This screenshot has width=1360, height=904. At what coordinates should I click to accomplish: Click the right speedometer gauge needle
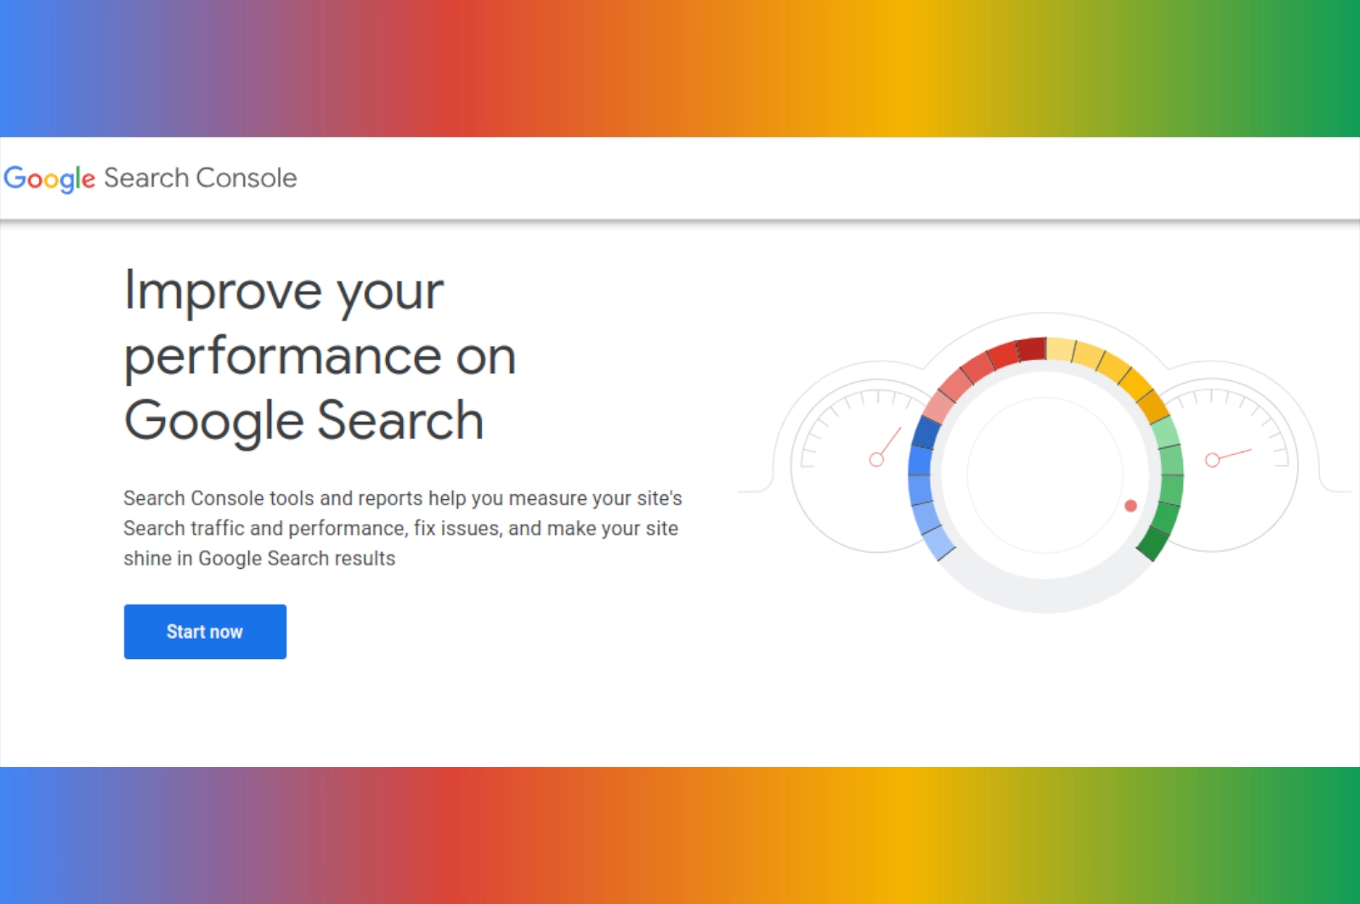coord(1228,457)
